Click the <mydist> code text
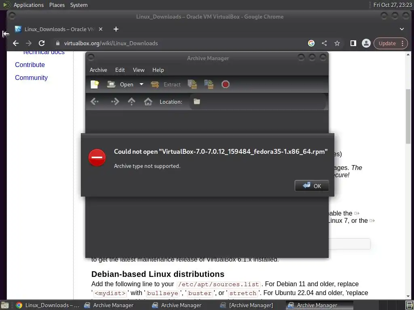414x310 pixels. click(x=110, y=293)
